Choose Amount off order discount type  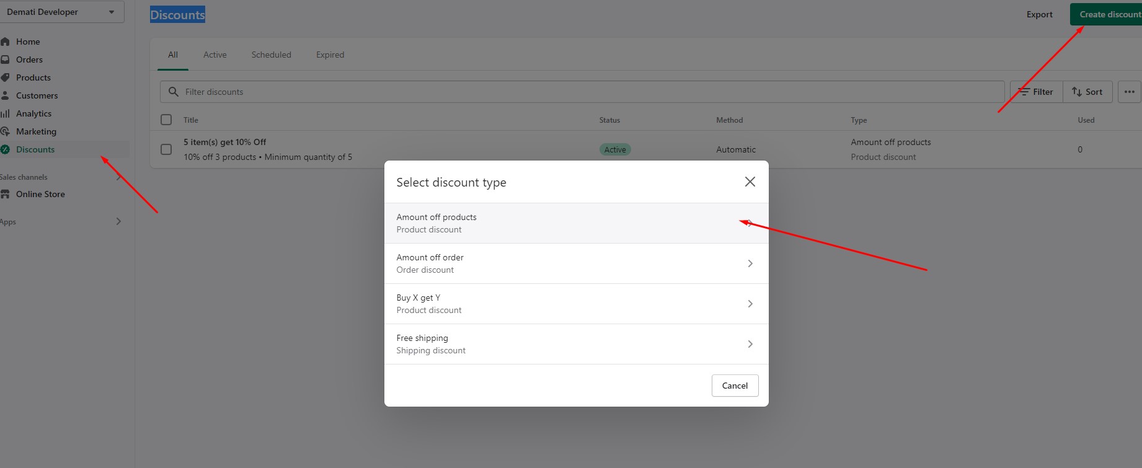click(577, 263)
